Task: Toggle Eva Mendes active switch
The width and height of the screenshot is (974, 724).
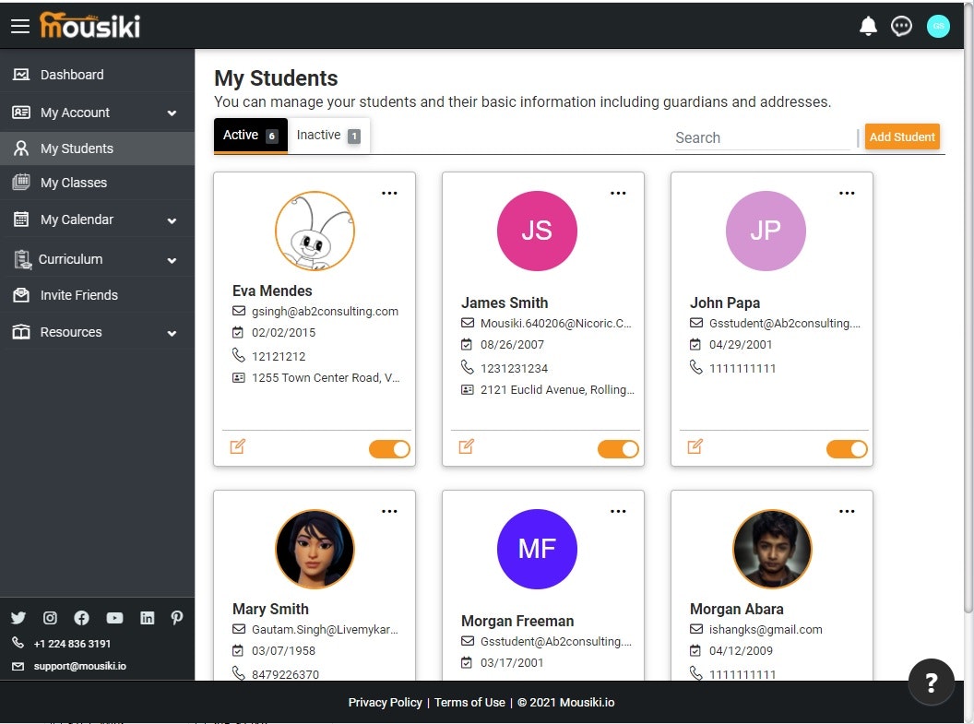Action: 389,449
